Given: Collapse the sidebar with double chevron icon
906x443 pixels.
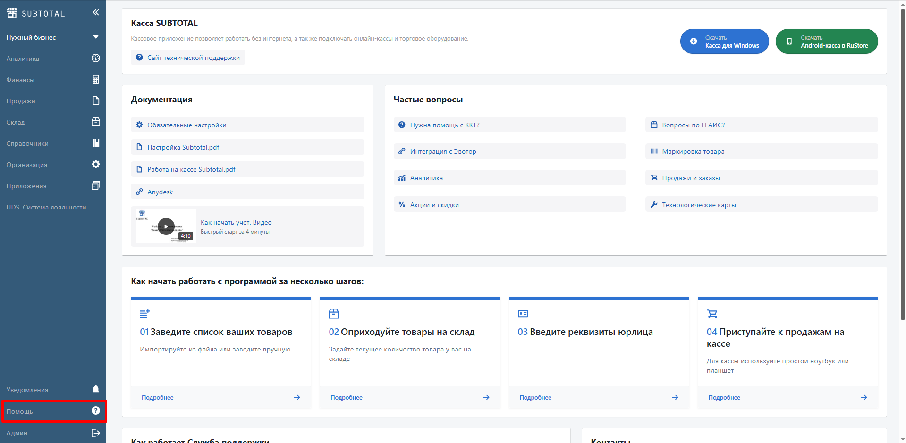Looking at the screenshot, I should [96, 13].
